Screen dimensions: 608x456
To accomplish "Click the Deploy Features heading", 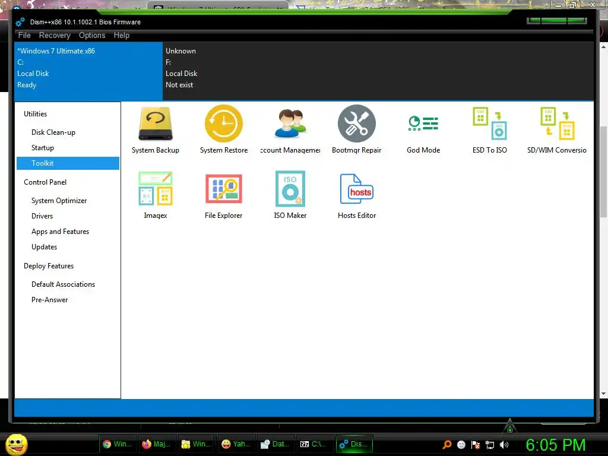I will pyautogui.click(x=49, y=266).
